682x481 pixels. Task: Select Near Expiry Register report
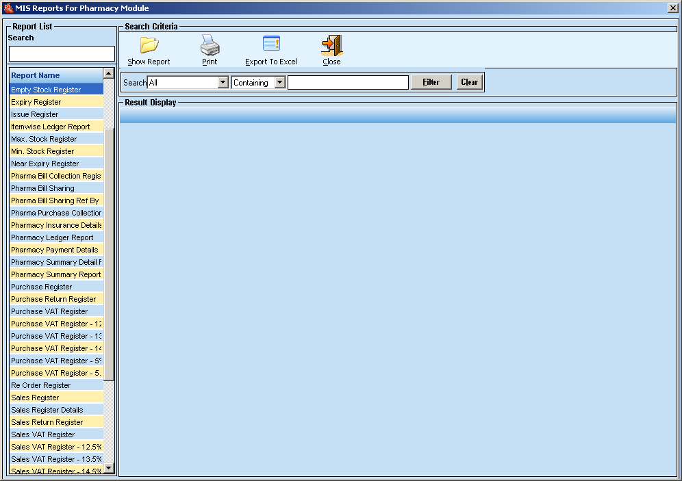click(45, 164)
